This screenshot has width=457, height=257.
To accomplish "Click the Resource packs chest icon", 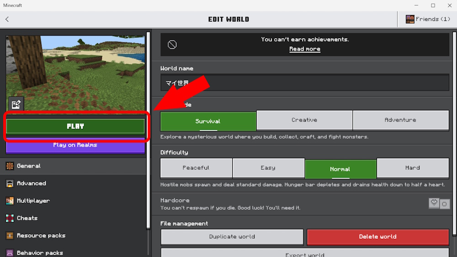I will (x=10, y=236).
